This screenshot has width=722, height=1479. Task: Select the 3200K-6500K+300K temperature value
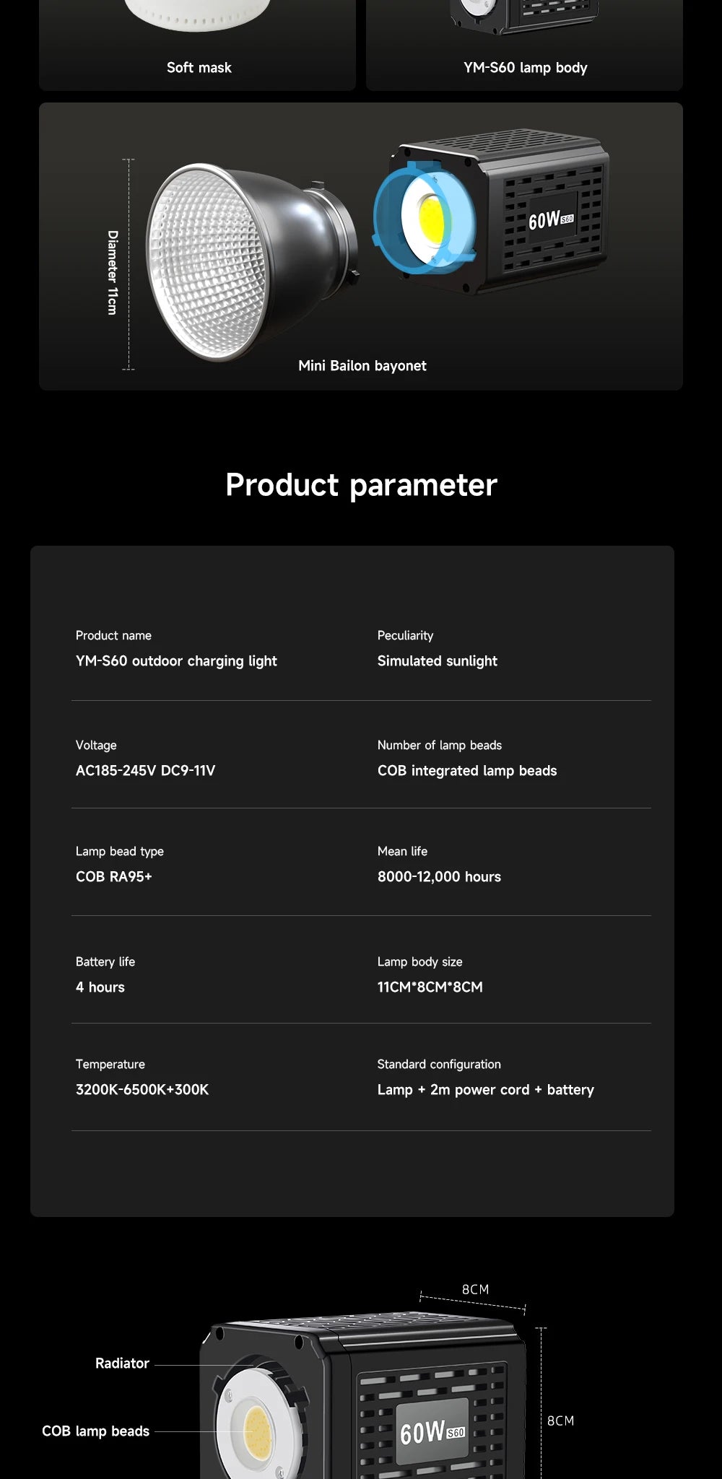click(x=142, y=1089)
